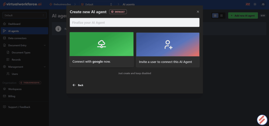Screen dimensions: 269x126
Task: Click the virtualworkforce.ai logo
Action: click(x=22, y=4)
